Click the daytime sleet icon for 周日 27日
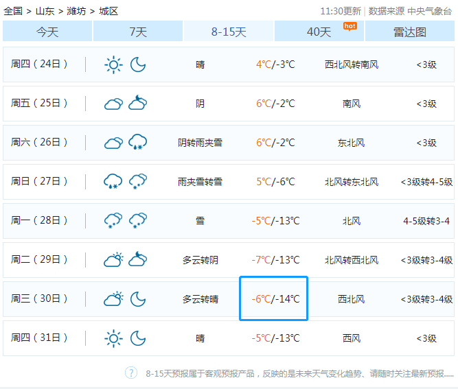Screen dimensions: 458x389 (x=113, y=182)
